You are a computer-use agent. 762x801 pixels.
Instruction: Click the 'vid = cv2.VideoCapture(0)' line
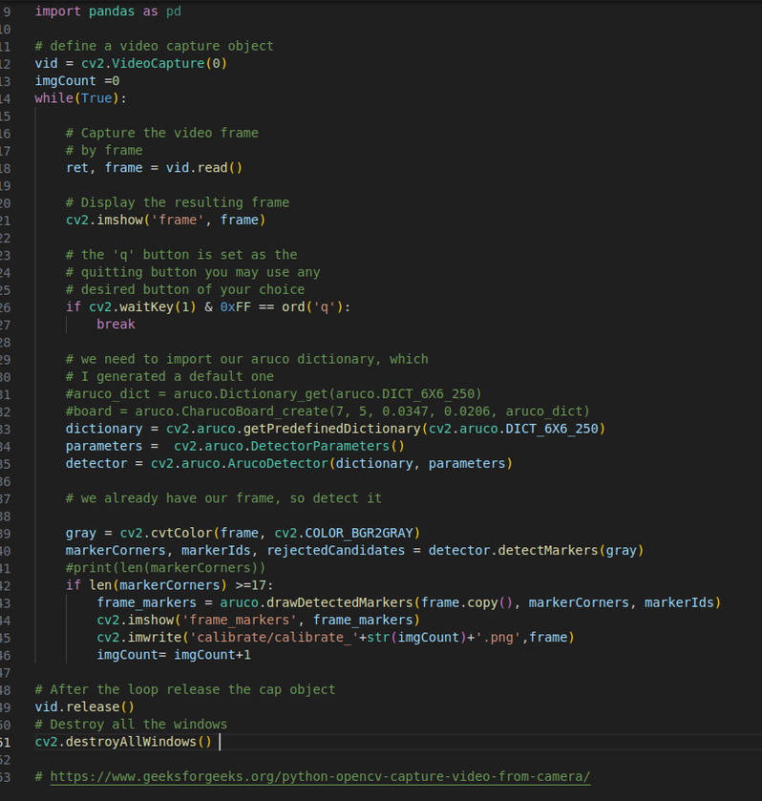(x=131, y=63)
